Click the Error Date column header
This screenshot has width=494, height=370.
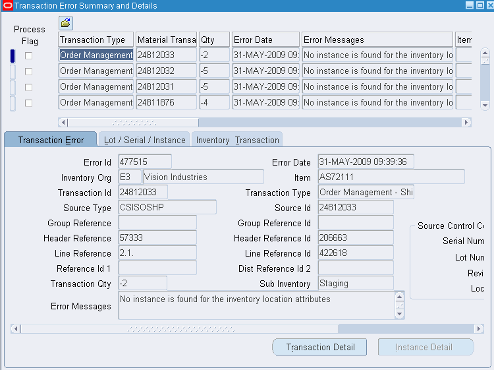[x=265, y=40]
